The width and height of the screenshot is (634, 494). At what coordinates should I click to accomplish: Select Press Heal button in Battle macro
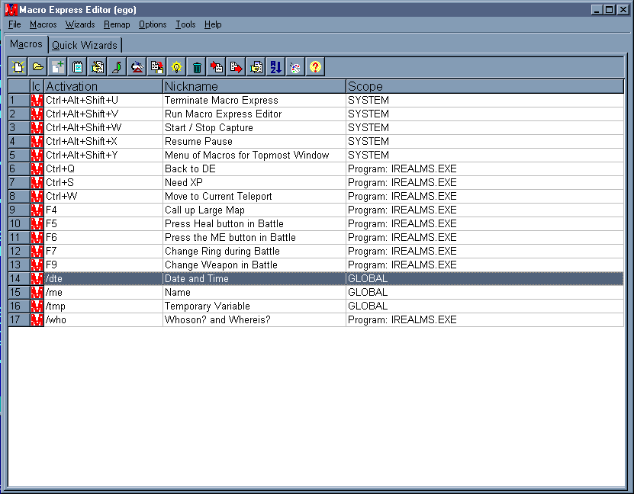pos(254,224)
